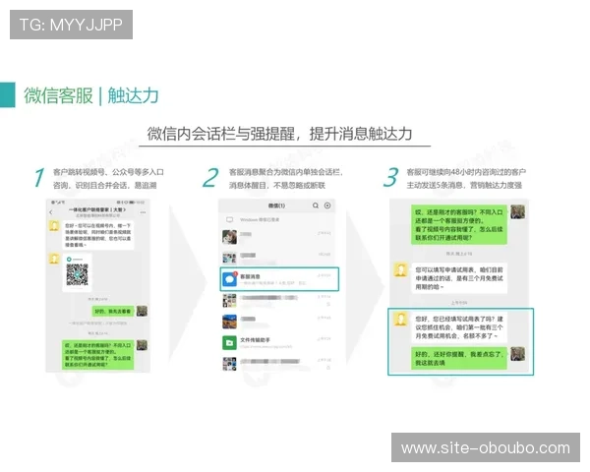Open the QR code card in the chat
The image size is (590, 472).
77,272
